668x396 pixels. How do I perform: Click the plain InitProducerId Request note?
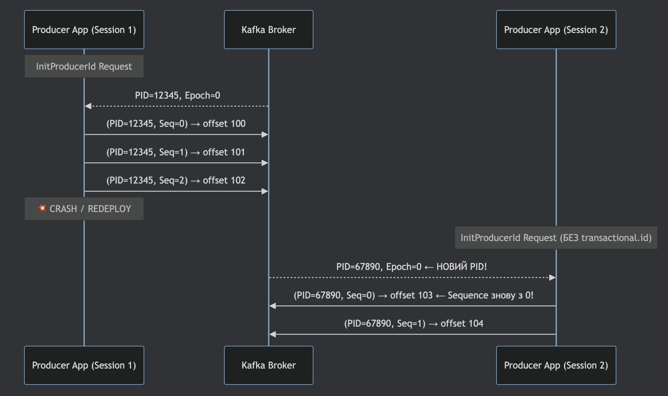click(84, 66)
